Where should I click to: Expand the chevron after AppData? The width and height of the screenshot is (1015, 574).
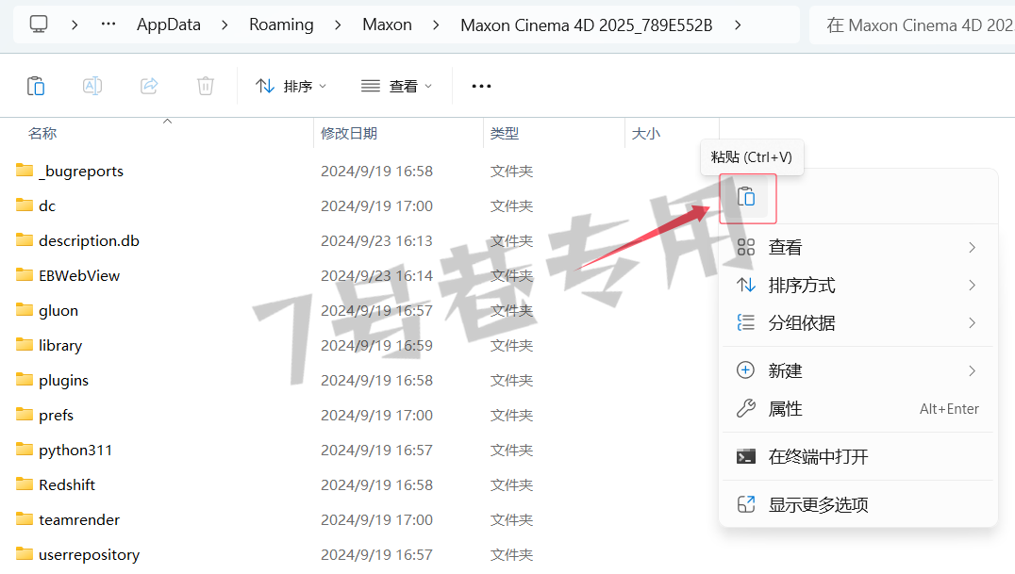click(225, 25)
